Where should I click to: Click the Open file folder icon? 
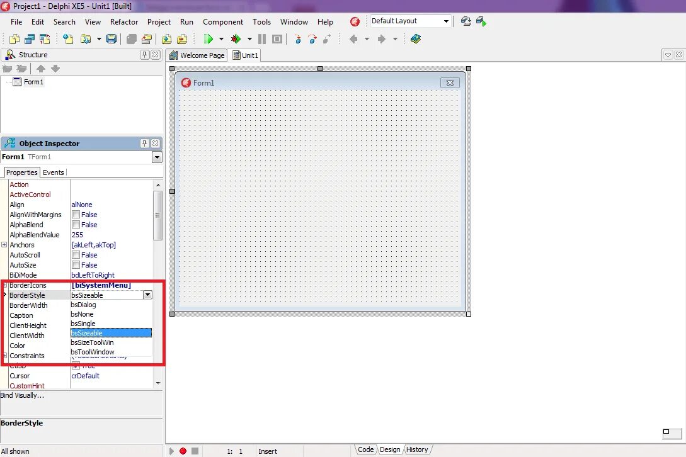pos(85,39)
